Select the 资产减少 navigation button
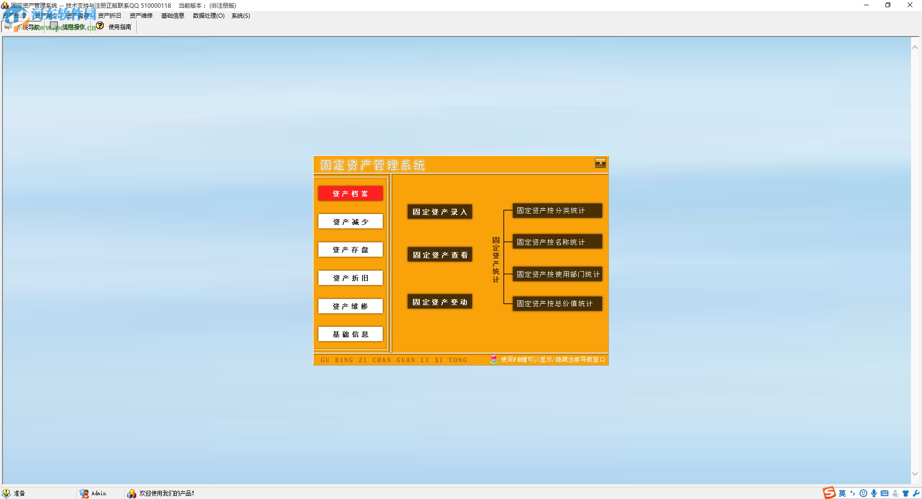Viewport: 922px width, 499px height. click(x=351, y=222)
